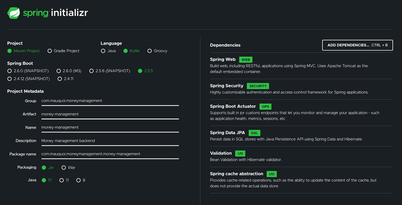Screen dimensions: 402x205
Task: Select Java version 17
Action: [x=44, y=180]
